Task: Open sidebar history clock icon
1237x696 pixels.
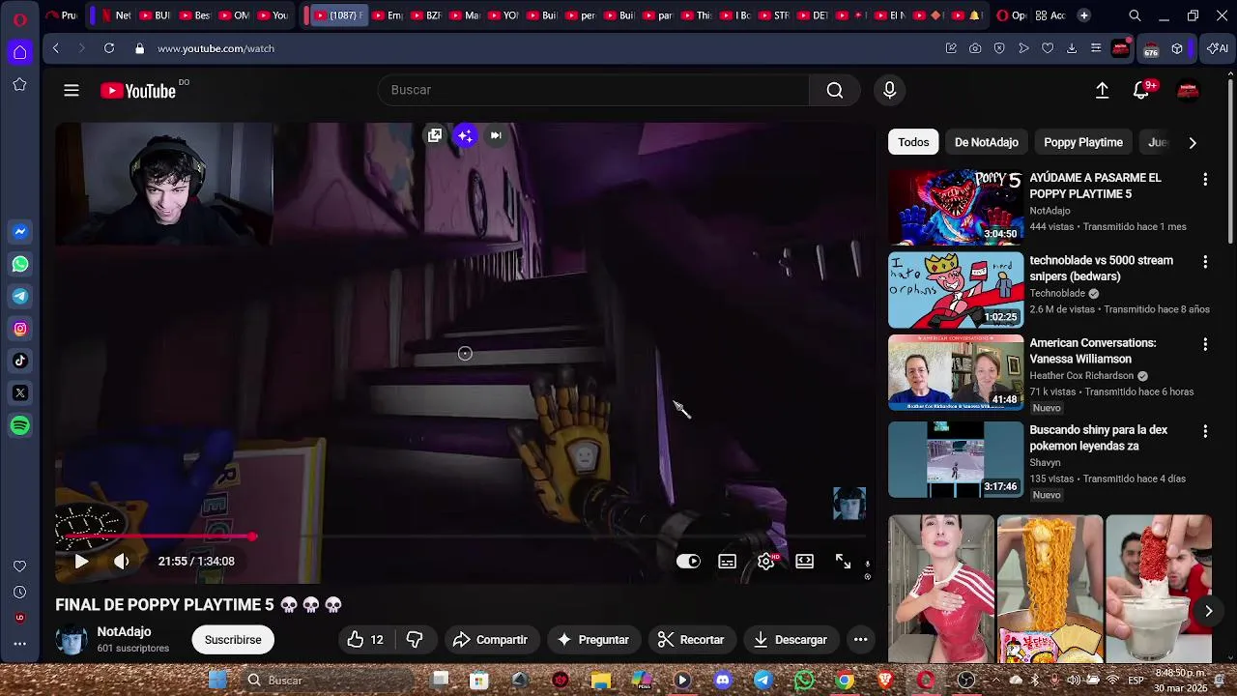Action: [x=19, y=592]
